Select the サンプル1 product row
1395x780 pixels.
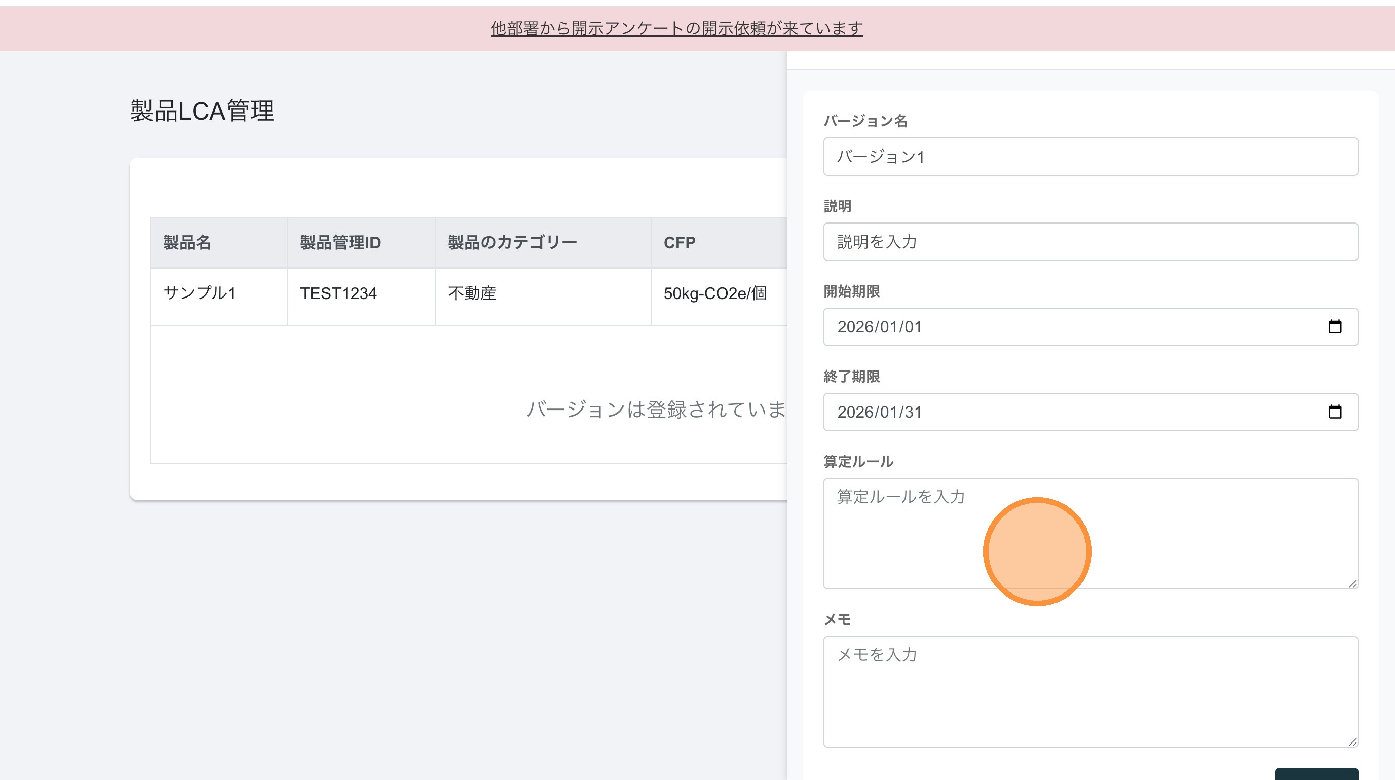pos(199,293)
